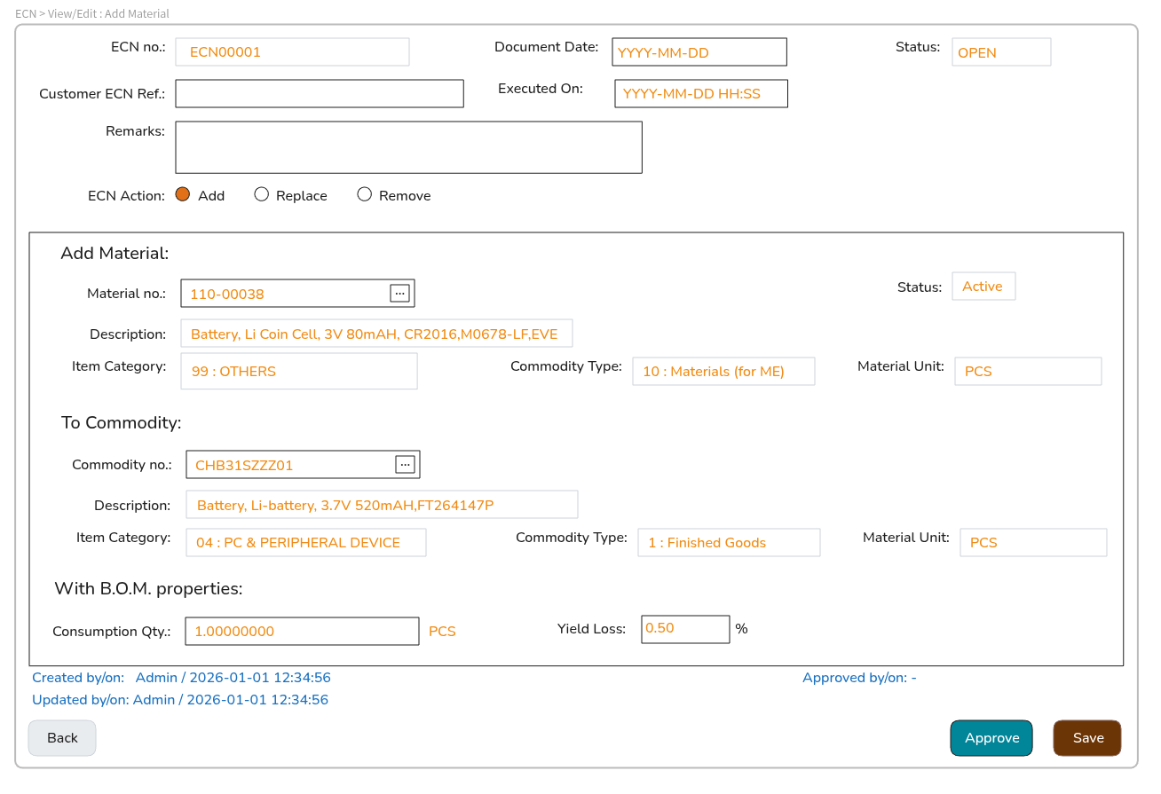Select the Remove ECN action

pos(364,195)
